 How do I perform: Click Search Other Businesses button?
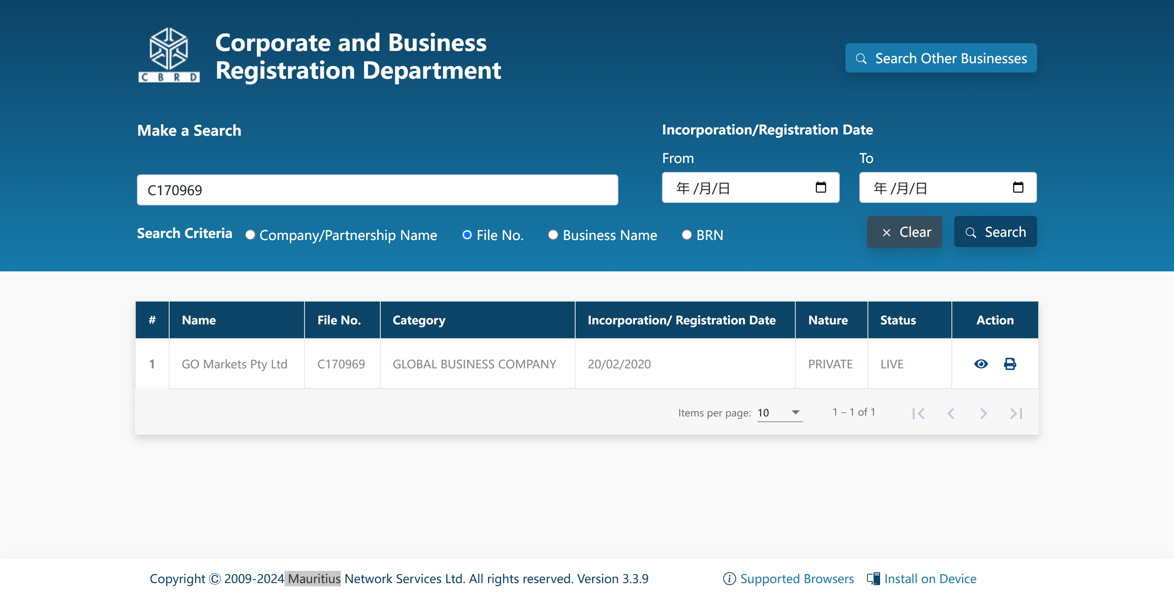point(941,58)
